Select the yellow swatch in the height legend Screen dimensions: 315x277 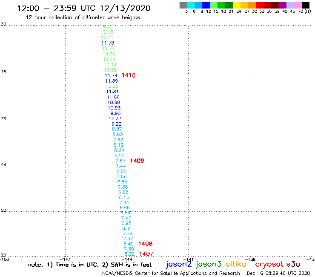click(237, 5)
